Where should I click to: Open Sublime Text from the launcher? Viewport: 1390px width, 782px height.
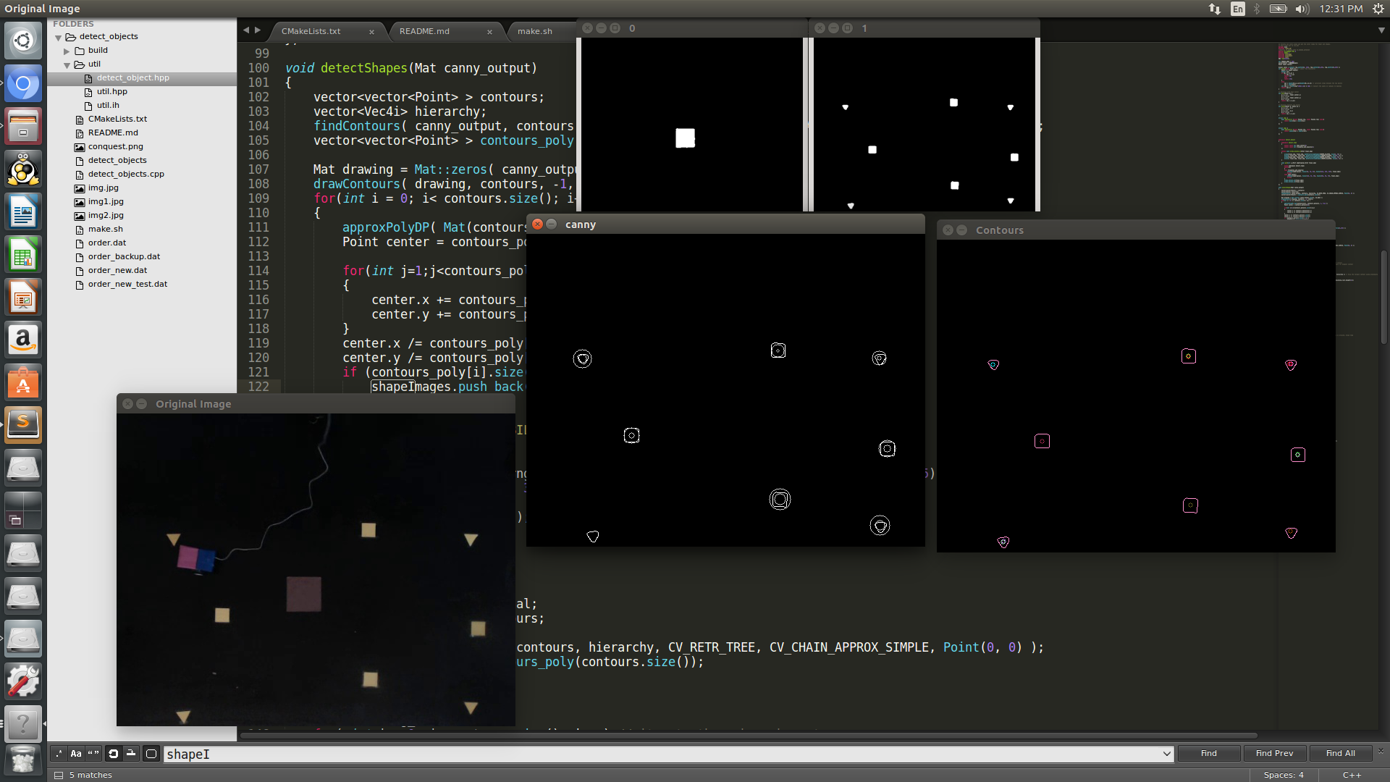coord(23,424)
